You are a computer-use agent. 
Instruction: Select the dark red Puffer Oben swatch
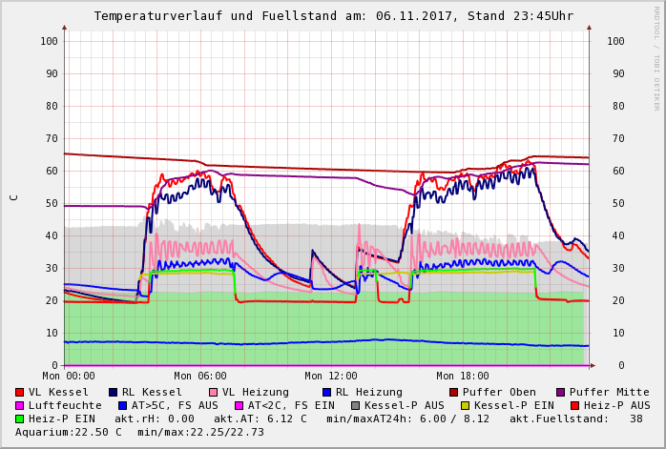454,392
